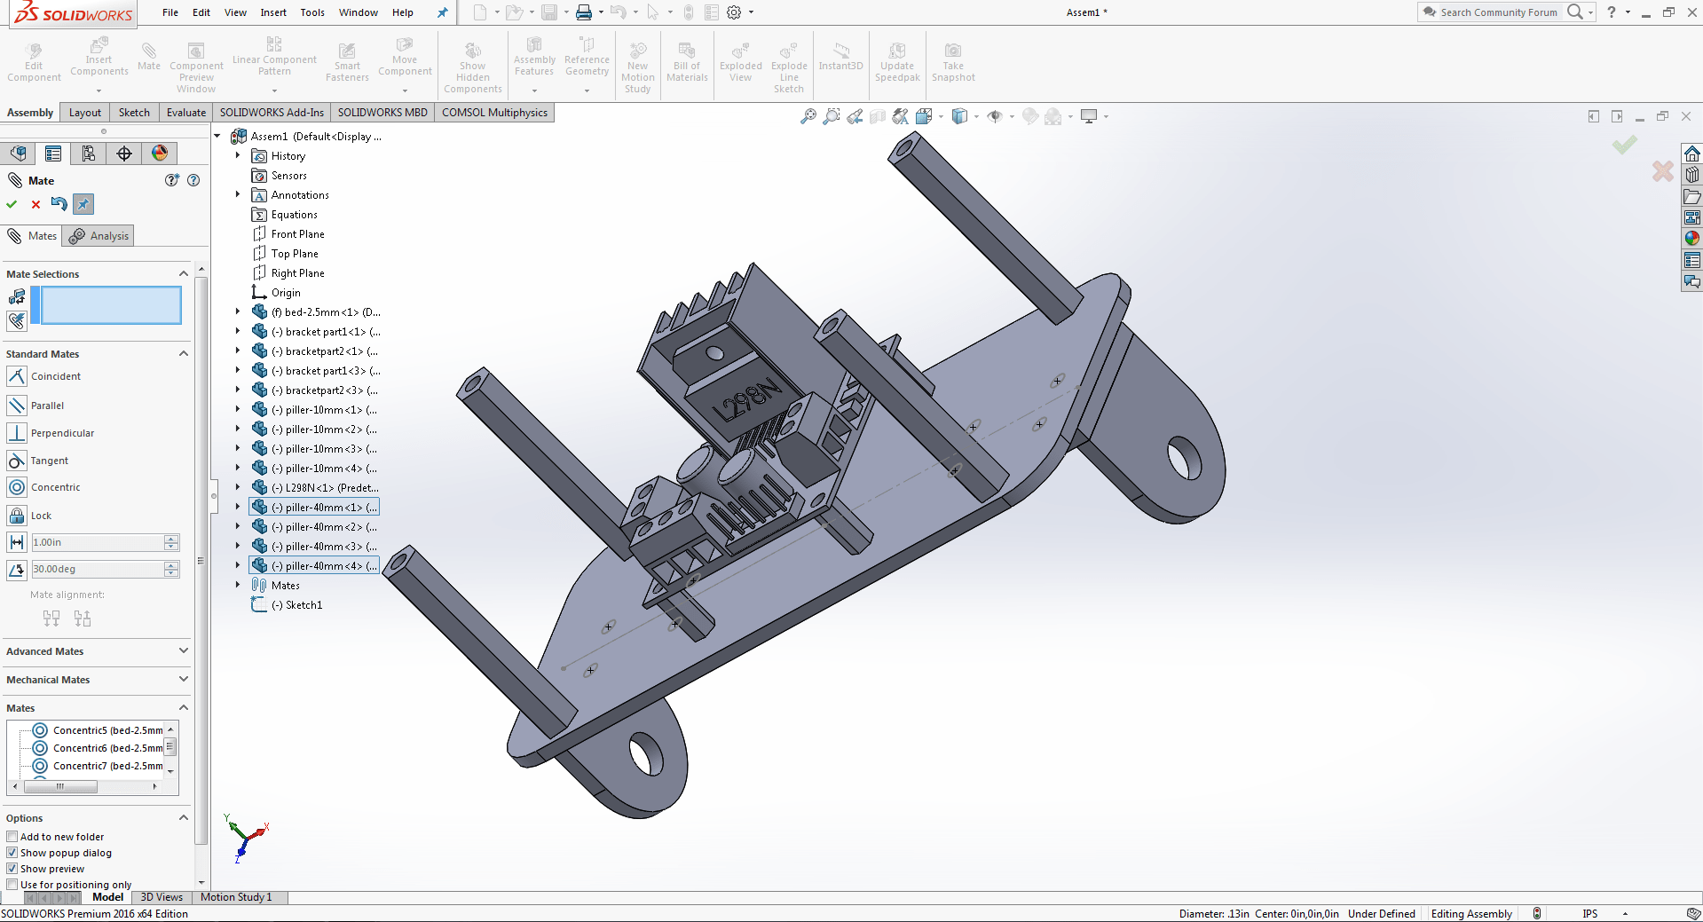Open SOLIDWORKS Resources home icon
The height and width of the screenshot is (922, 1703).
point(1691,153)
